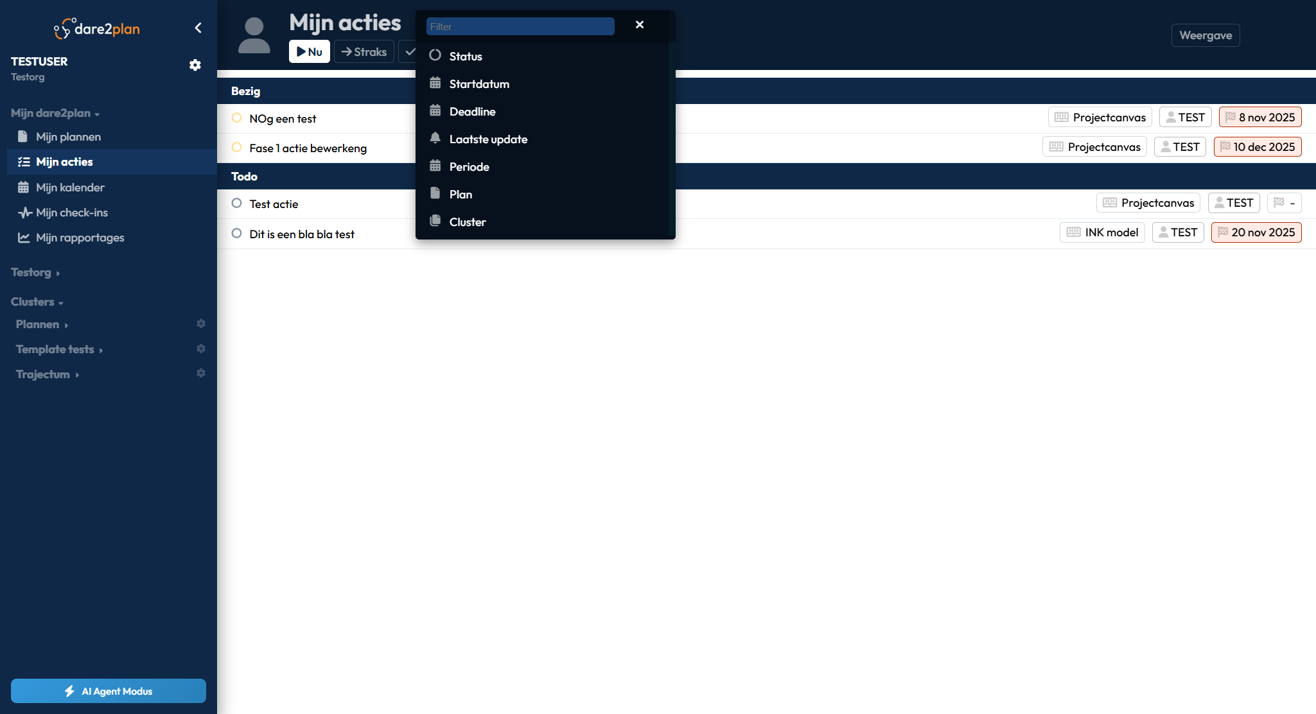Expand the Testorg section in the sidebar
The height and width of the screenshot is (714, 1316).
(35, 272)
